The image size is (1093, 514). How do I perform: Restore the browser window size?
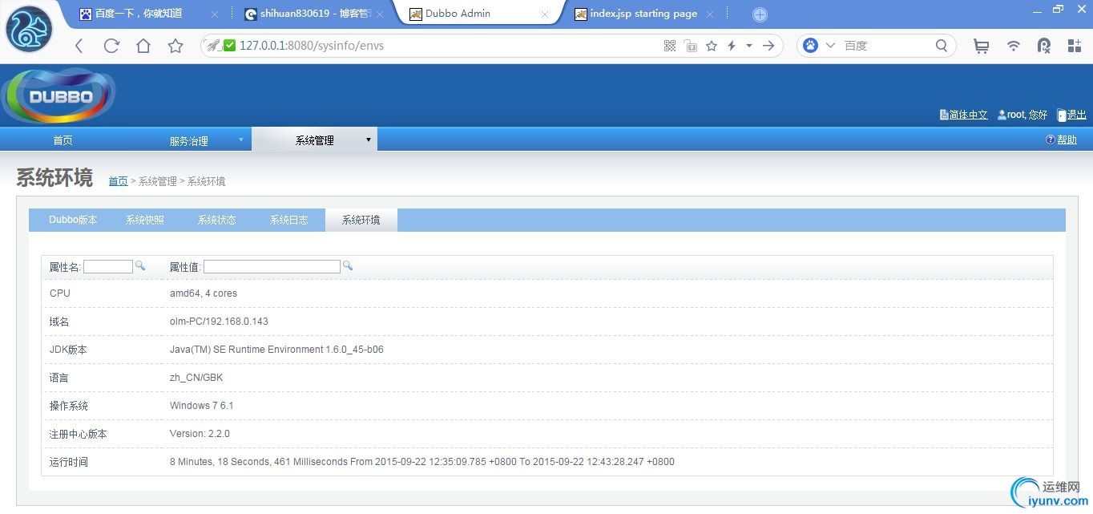tap(1059, 9)
